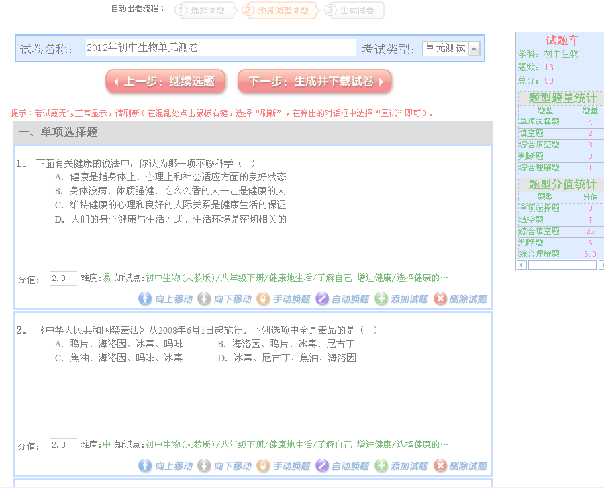Click add question icon for question 2

pos(381,466)
